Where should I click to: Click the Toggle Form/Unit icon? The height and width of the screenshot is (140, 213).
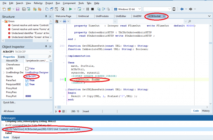coord(57,9)
